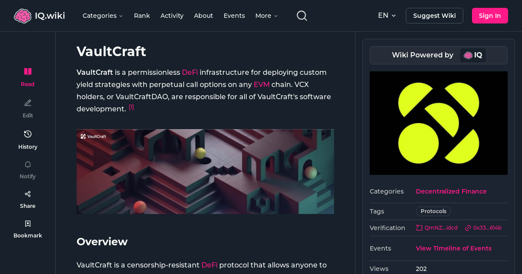This screenshot has height=274, width=522.
Task: Bookmark this wiki using the bookmark icon
Action: (x=27, y=223)
